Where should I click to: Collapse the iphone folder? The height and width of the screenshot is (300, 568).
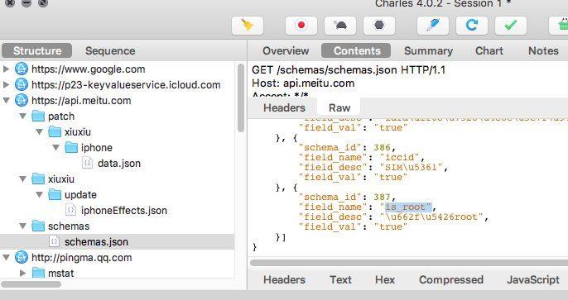(x=55, y=147)
